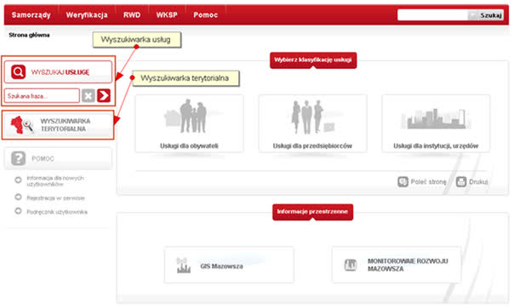Screen dimensions: 514x308
Task: Select the Wybierz klasyfikację usługi header tab
Action: 313,60
